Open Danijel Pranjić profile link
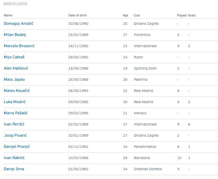This screenshot has height=179, width=218. (17, 146)
